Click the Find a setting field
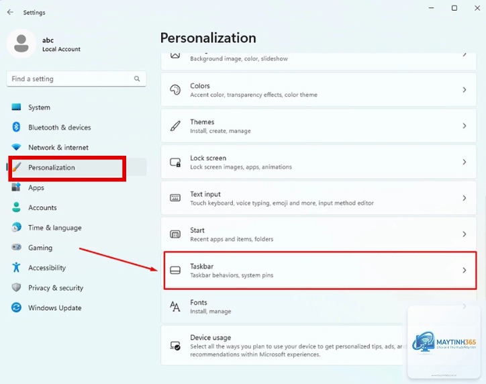Image resolution: width=486 pixels, height=384 pixels. tap(77, 79)
